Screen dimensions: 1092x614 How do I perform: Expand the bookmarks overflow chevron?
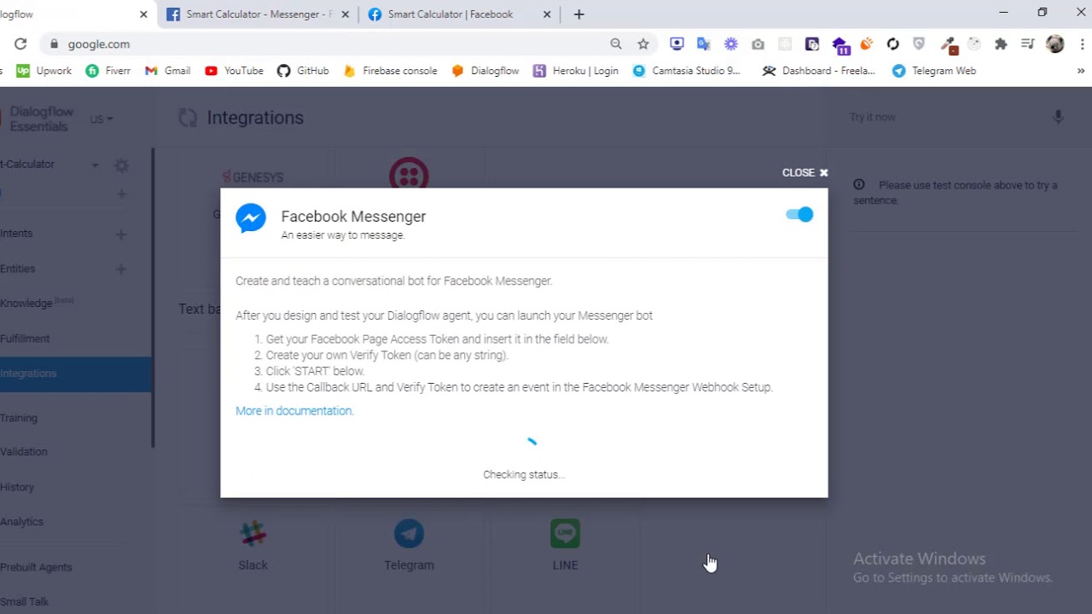click(x=1081, y=71)
